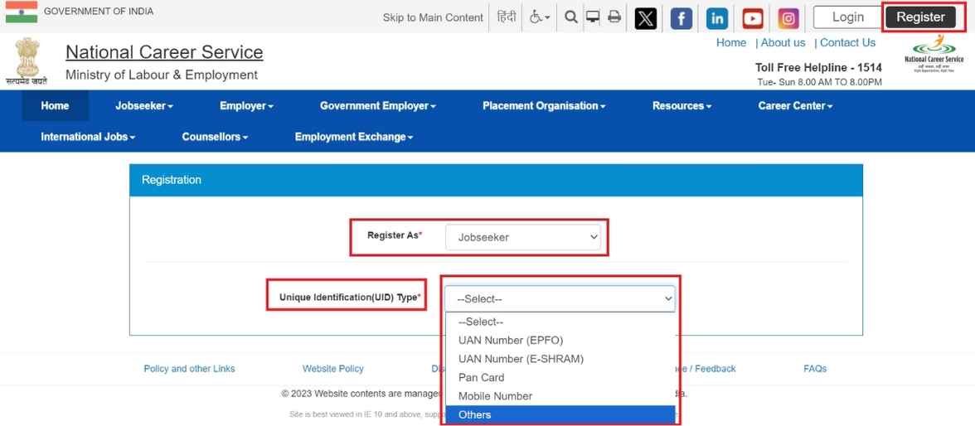Open the accessibility wheelchair options icon
This screenshot has height=426, width=975.
(x=540, y=17)
